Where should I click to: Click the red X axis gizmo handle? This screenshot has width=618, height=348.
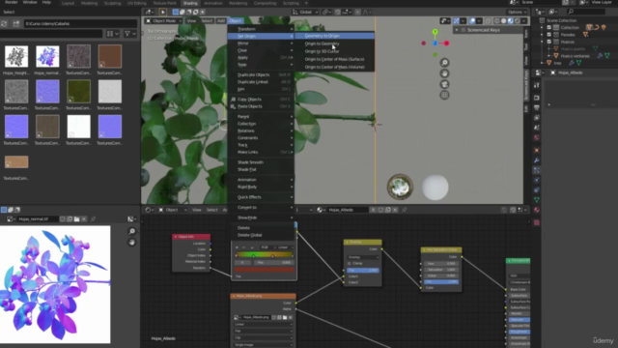click(446, 43)
